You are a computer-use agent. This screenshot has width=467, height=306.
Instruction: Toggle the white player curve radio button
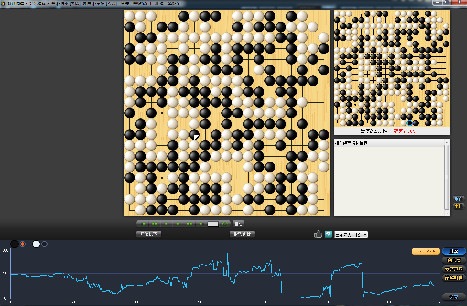[x=44, y=244]
